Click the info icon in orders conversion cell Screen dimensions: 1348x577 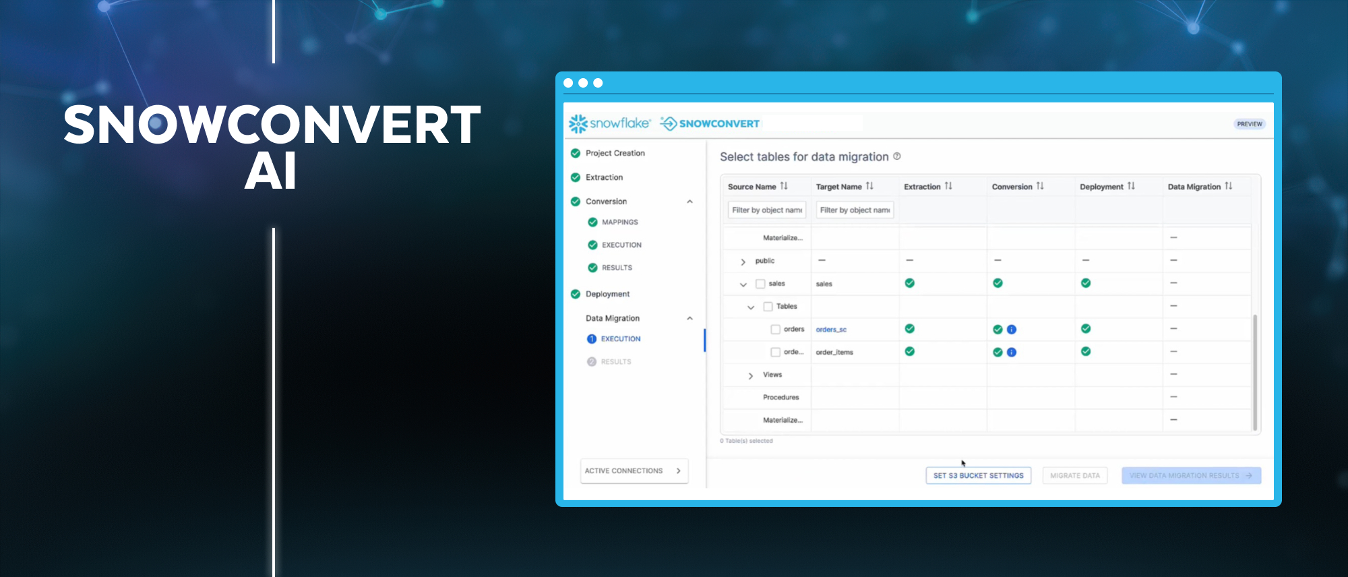pyautogui.click(x=1012, y=330)
